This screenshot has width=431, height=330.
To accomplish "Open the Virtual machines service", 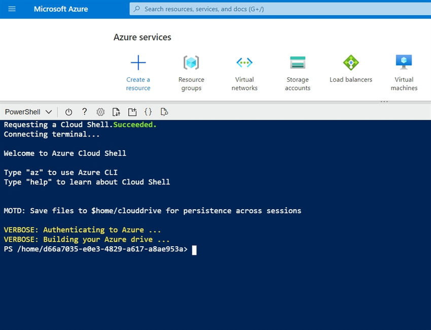I will pos(404,62).
